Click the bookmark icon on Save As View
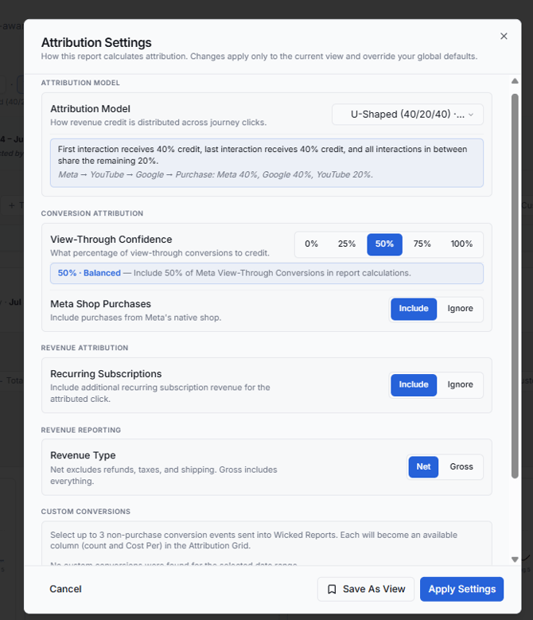 tap(332, 589)
